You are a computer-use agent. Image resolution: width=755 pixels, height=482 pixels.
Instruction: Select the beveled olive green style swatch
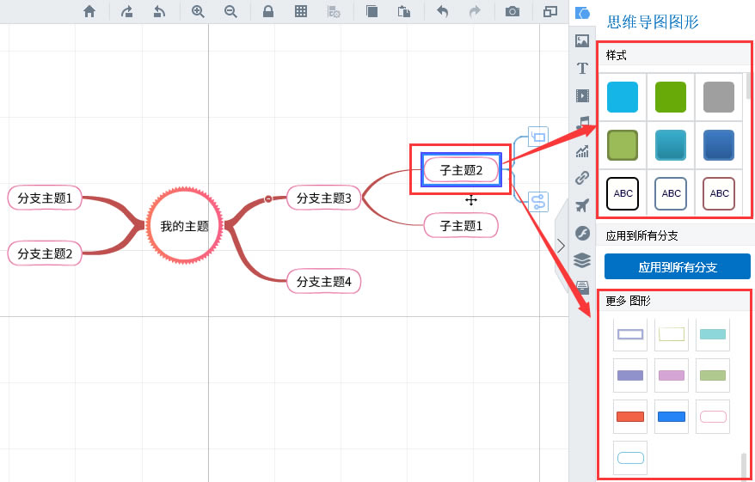[623, 145]
